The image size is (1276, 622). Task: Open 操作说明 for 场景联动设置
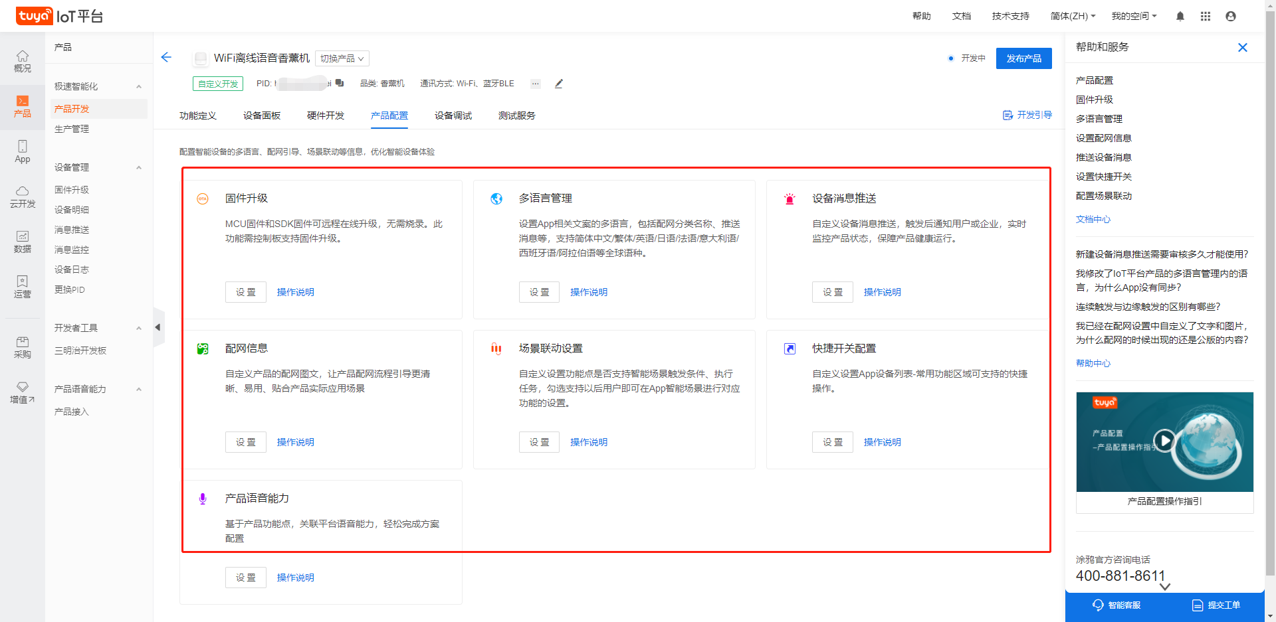point(589,442)
